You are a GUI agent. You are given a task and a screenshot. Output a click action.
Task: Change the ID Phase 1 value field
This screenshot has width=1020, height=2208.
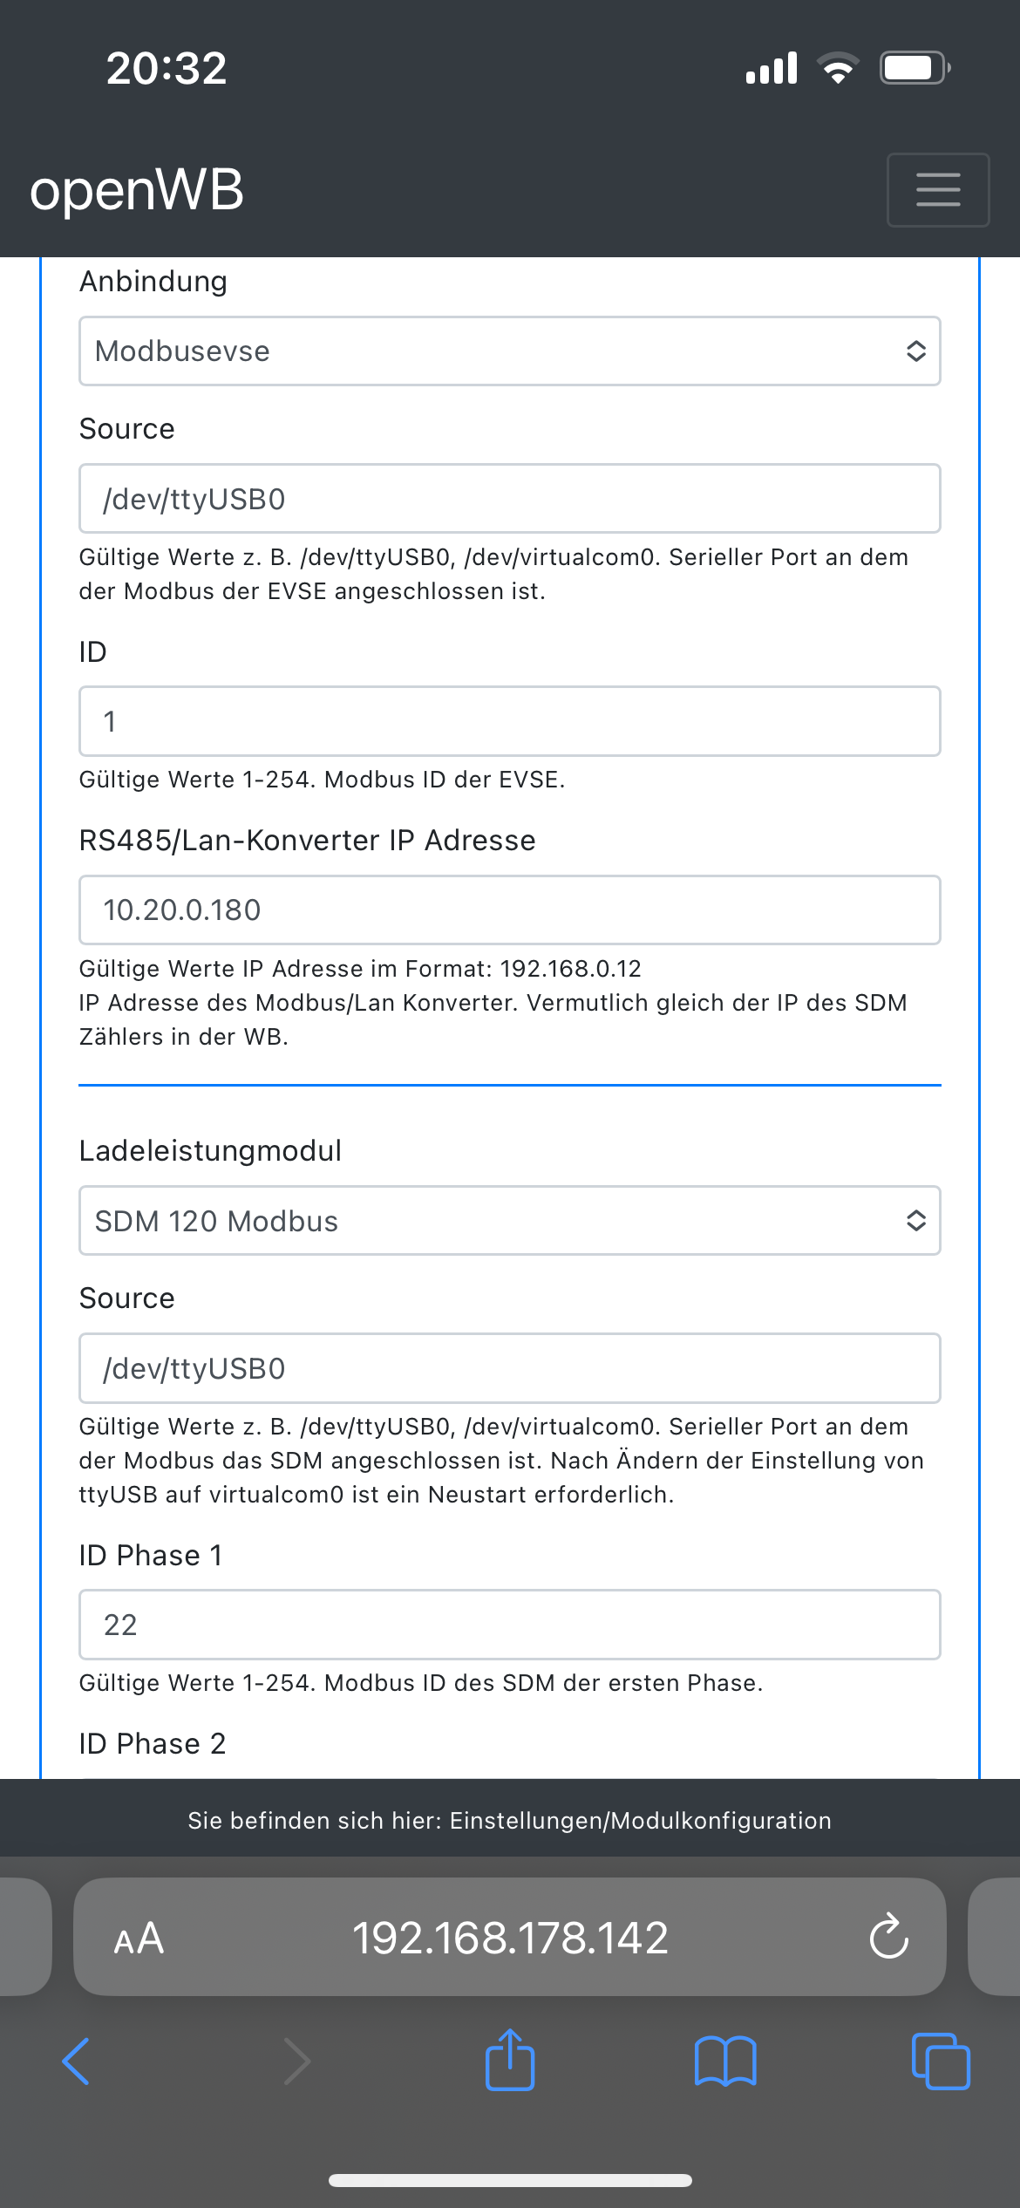coord(509,1625)
